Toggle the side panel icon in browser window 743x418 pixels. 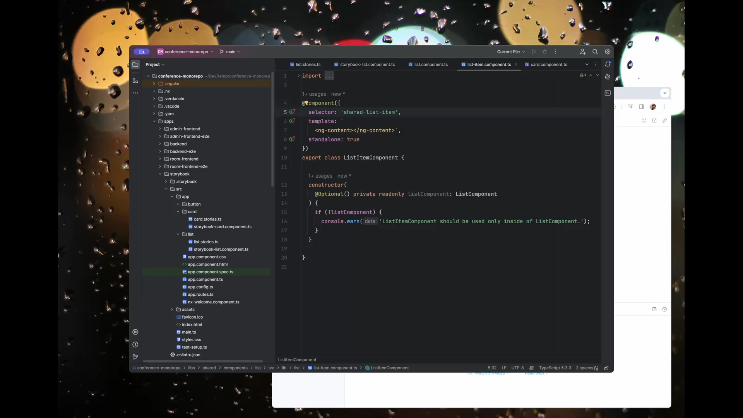click(641, 106)
